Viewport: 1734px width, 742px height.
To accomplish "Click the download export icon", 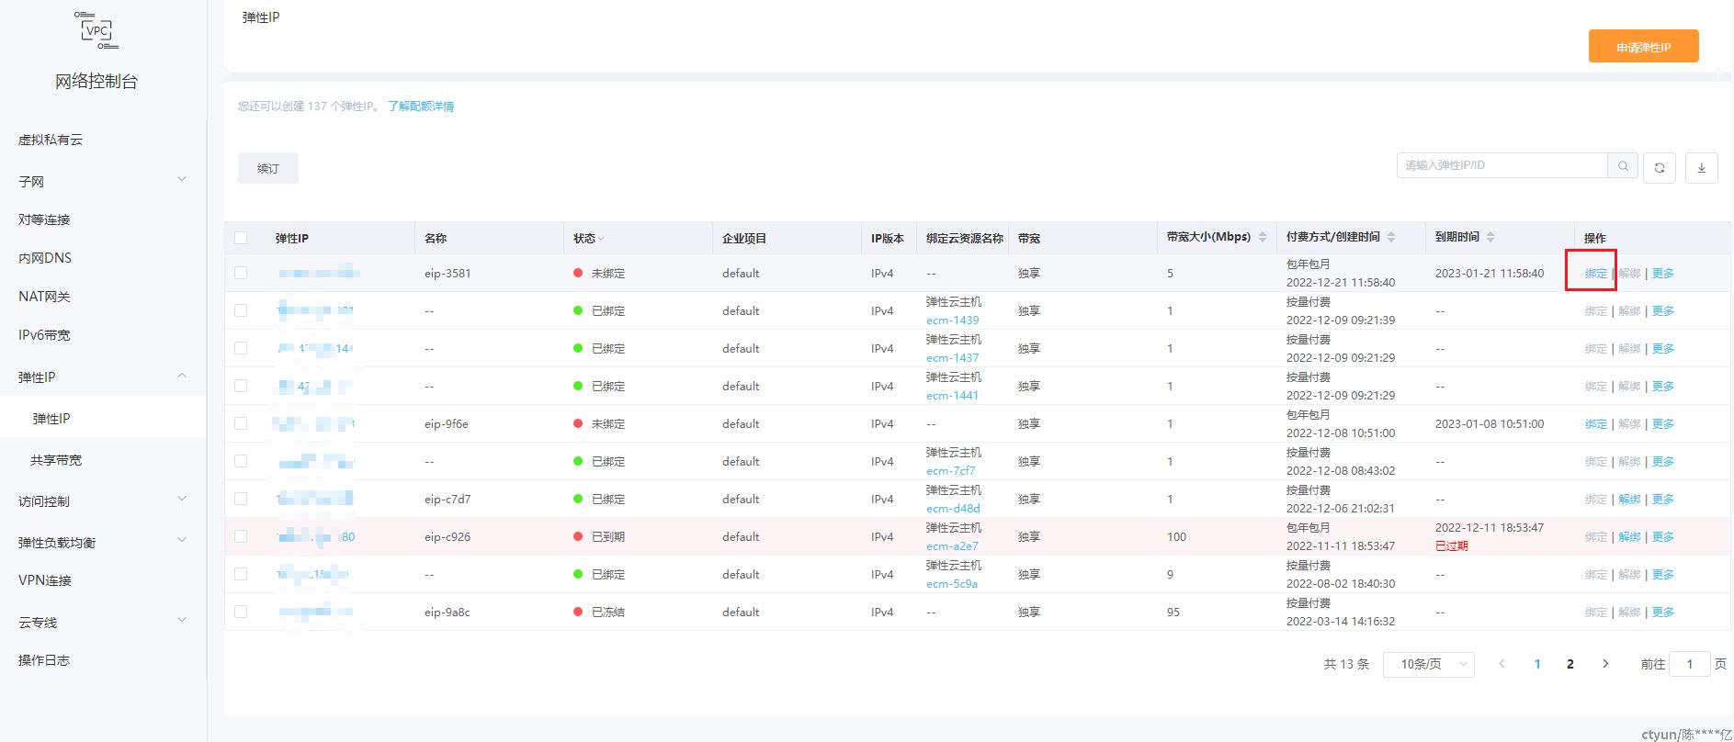I will (1701, 168).
